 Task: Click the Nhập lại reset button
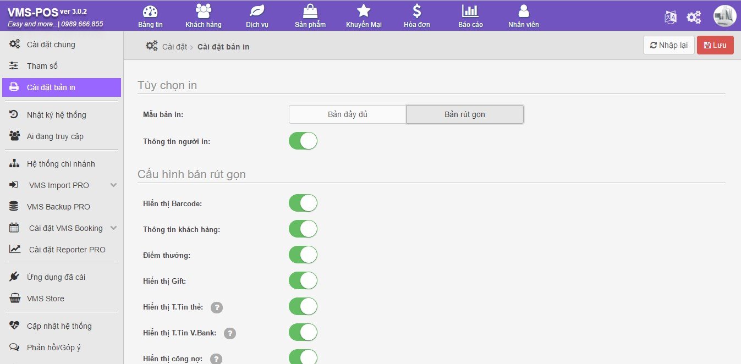668,45
